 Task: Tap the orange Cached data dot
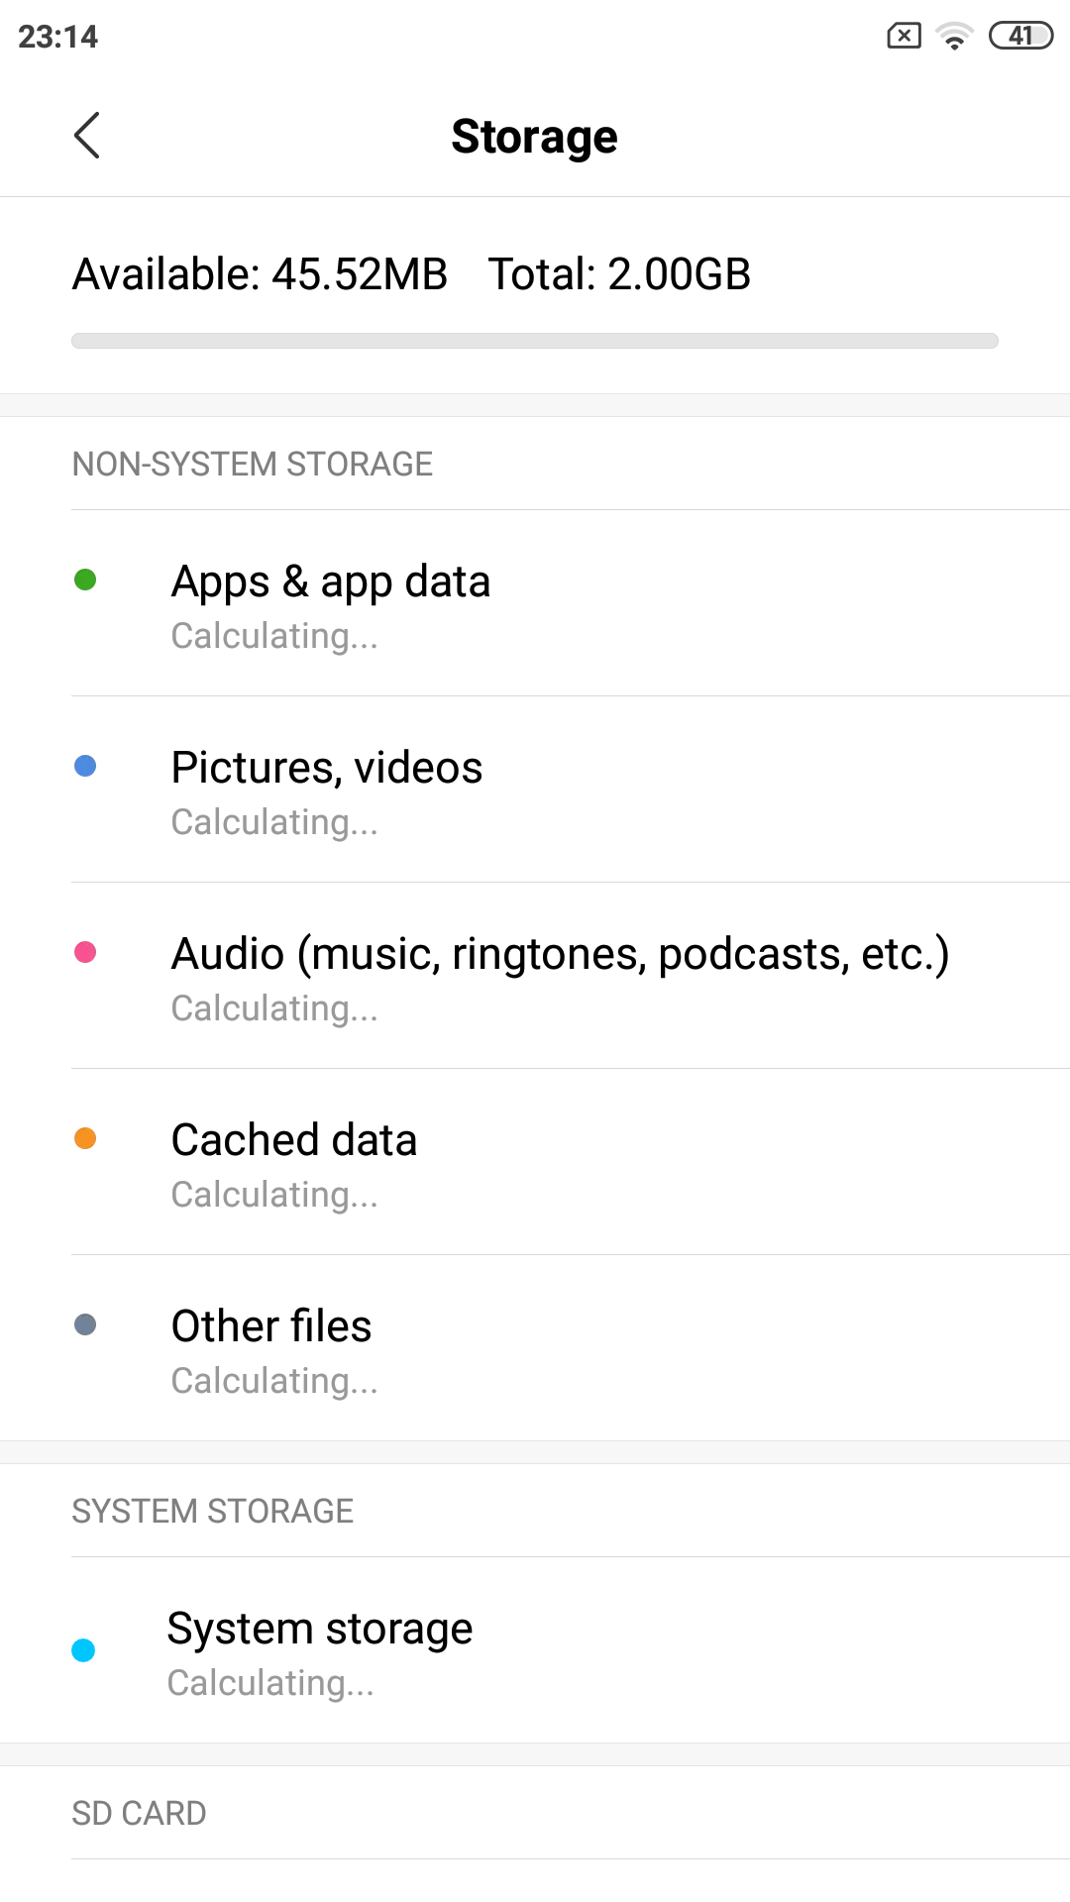tap(85, 1138)
